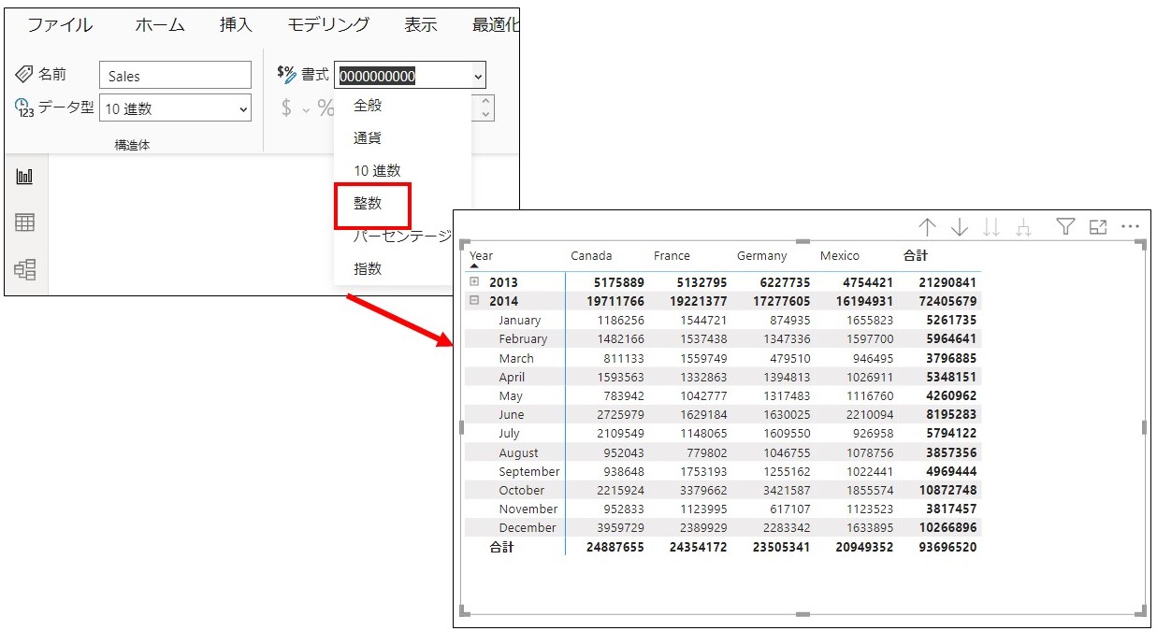Screen dimensions: 1157x631
Task: Sort by the Year column header
Action: [x=482, y=255]
